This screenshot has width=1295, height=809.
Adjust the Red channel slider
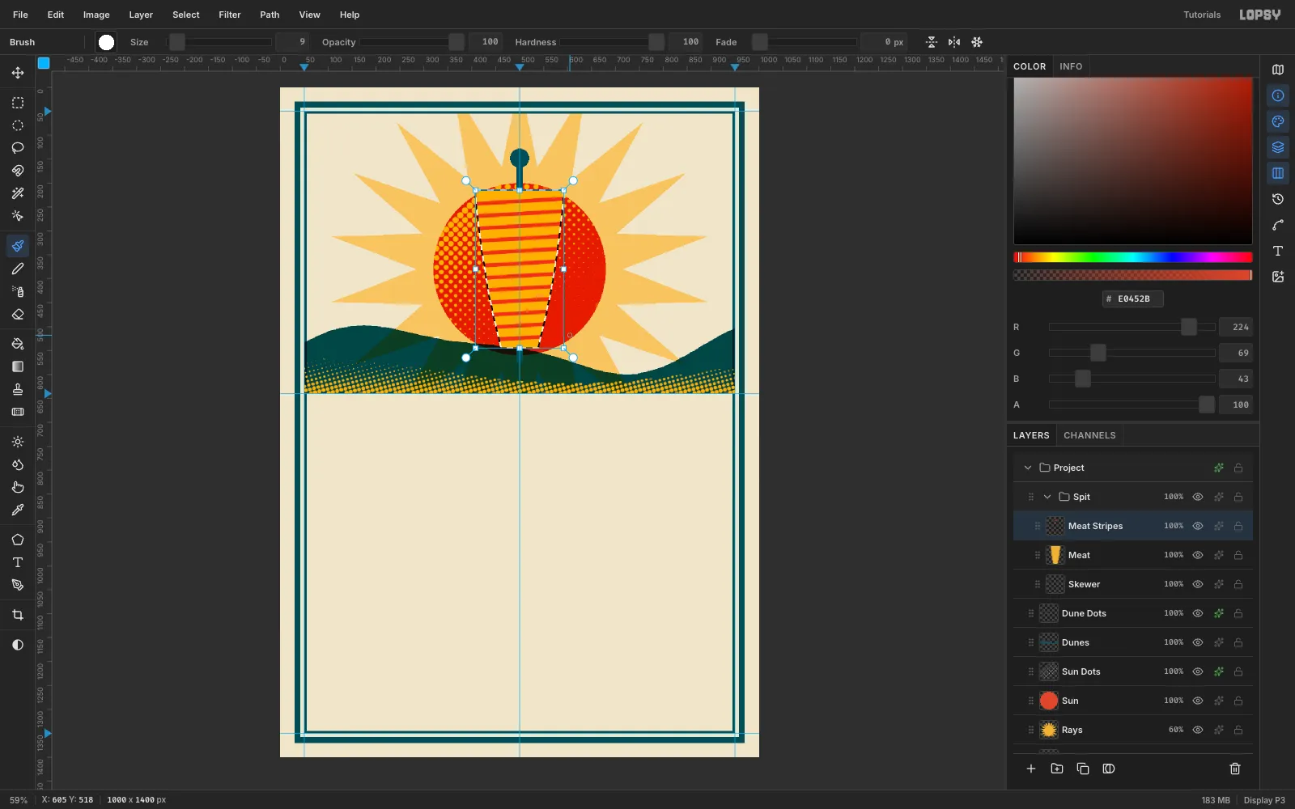1132,327
